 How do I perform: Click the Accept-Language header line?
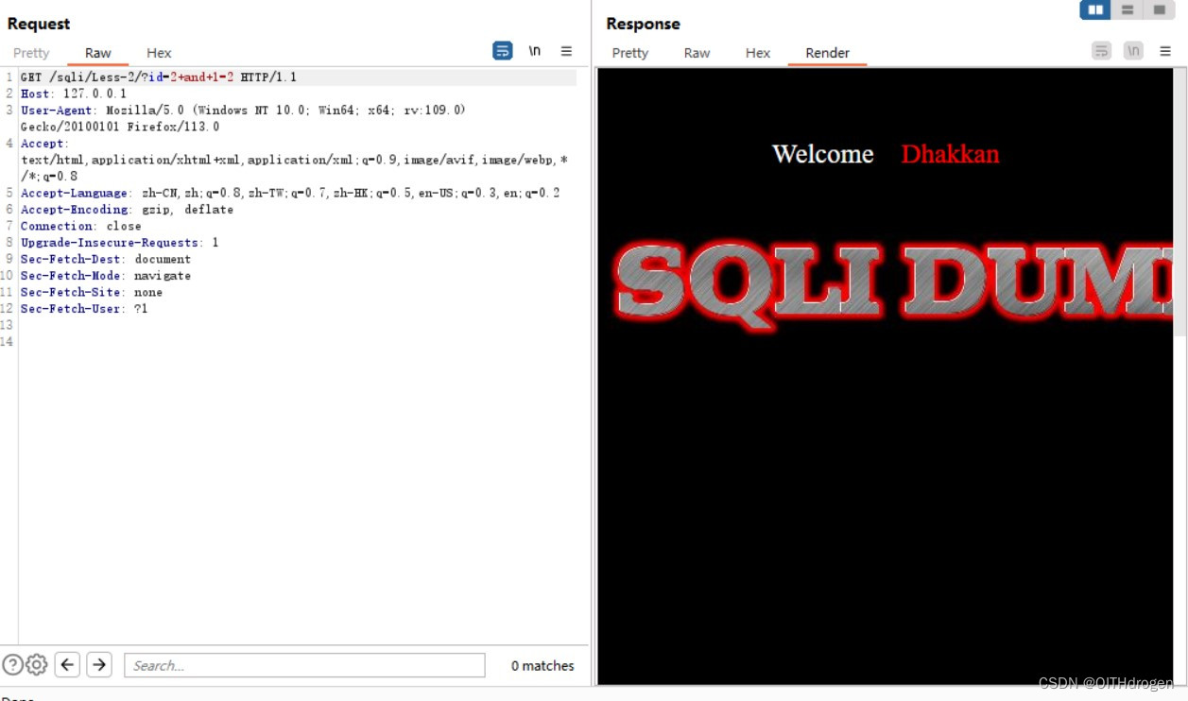point(290,193)
